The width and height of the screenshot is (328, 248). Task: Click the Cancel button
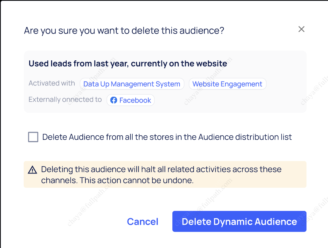coord(142,222)
